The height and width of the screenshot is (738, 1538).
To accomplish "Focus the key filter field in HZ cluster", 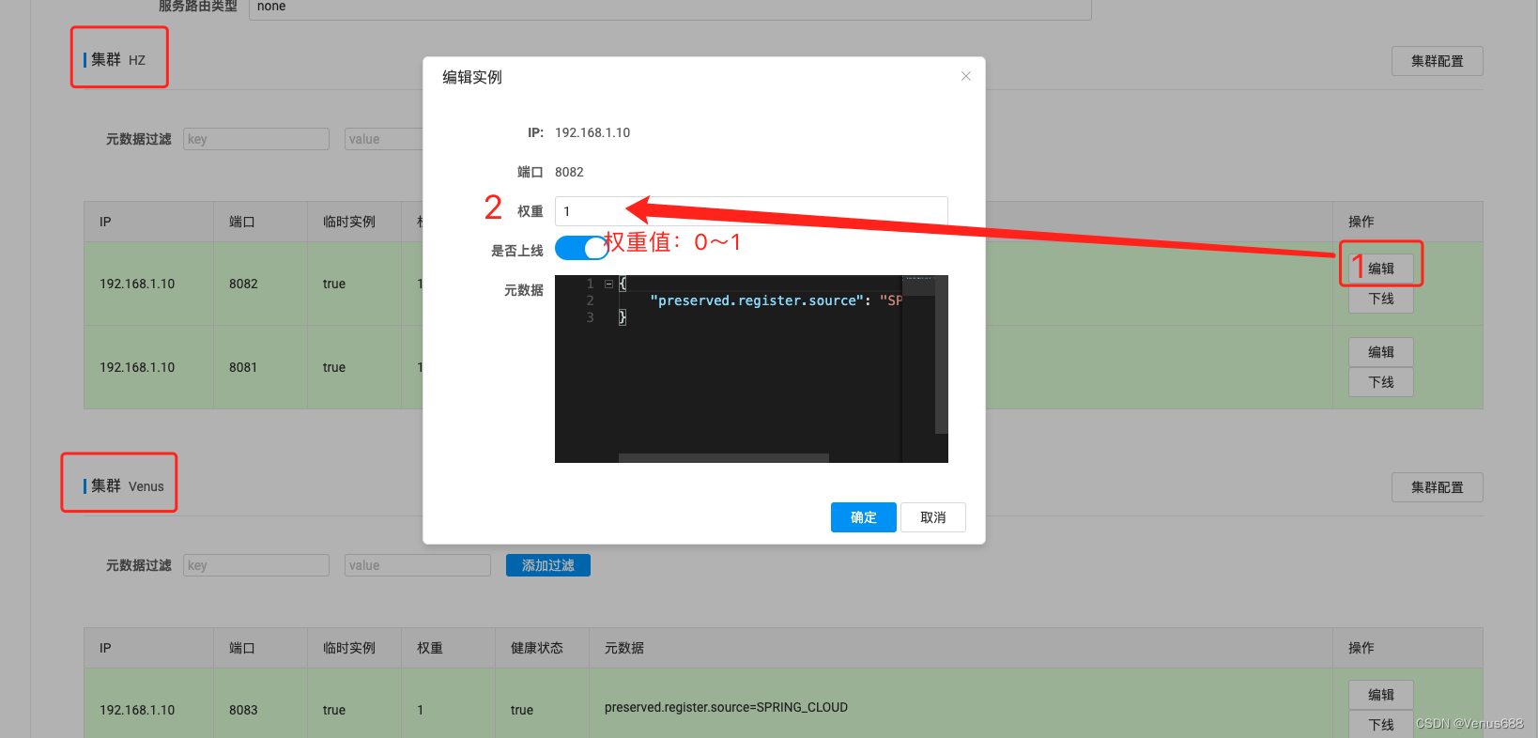I will point(256,139).
